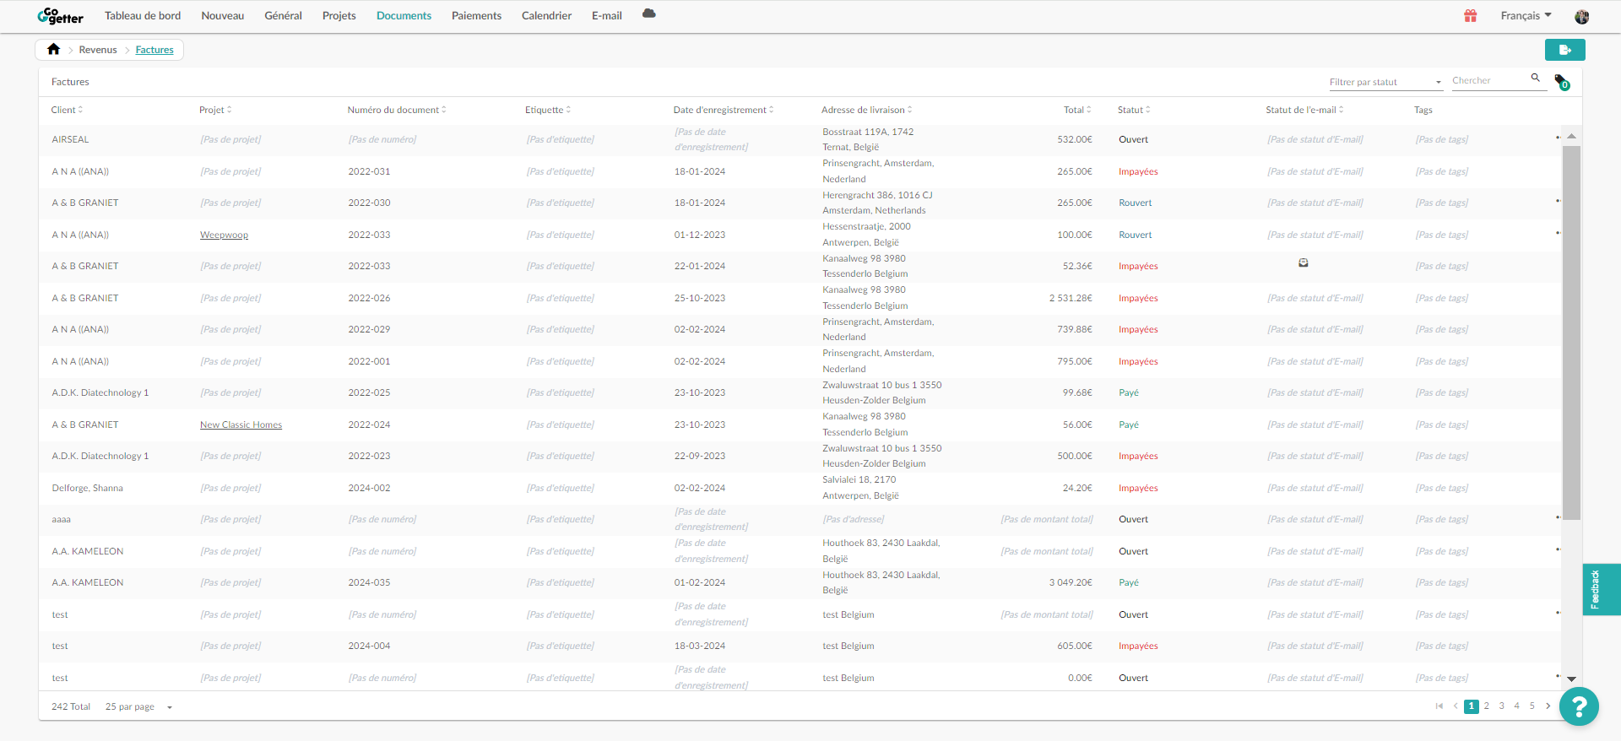Click the search magnifier icon
Viewport: 1621px width, 741px height.
point(1536,78)
